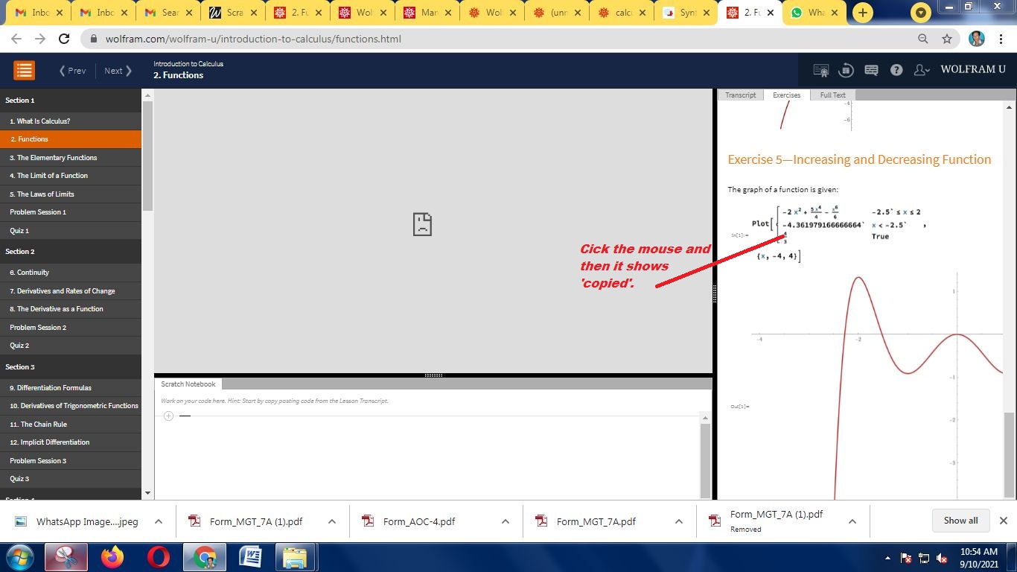
Task: Open the comments feedback icon
Action: pyautogui.click(x=872, y=70)
